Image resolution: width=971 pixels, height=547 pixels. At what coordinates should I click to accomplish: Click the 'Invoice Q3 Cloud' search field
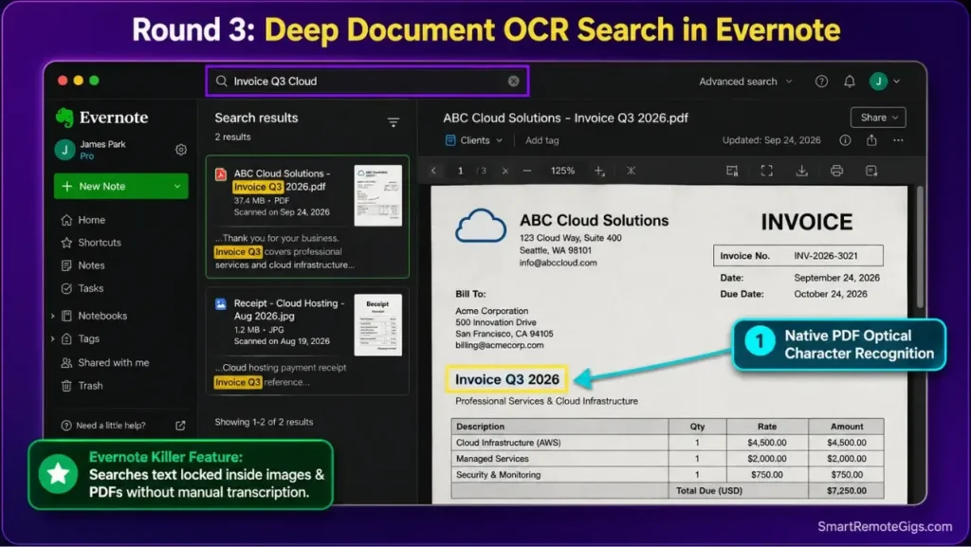pos(367,82)
